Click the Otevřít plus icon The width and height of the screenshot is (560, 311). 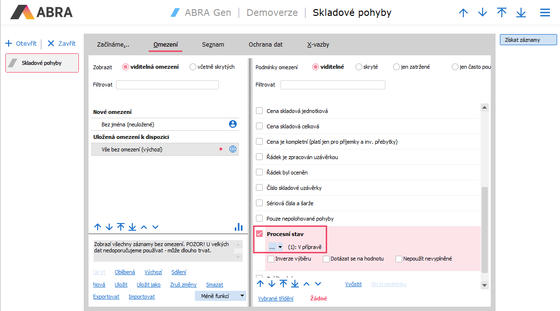[9, 43]
